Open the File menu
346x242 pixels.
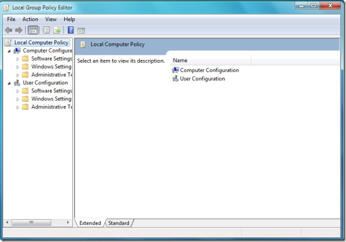[x=11, y=19]
